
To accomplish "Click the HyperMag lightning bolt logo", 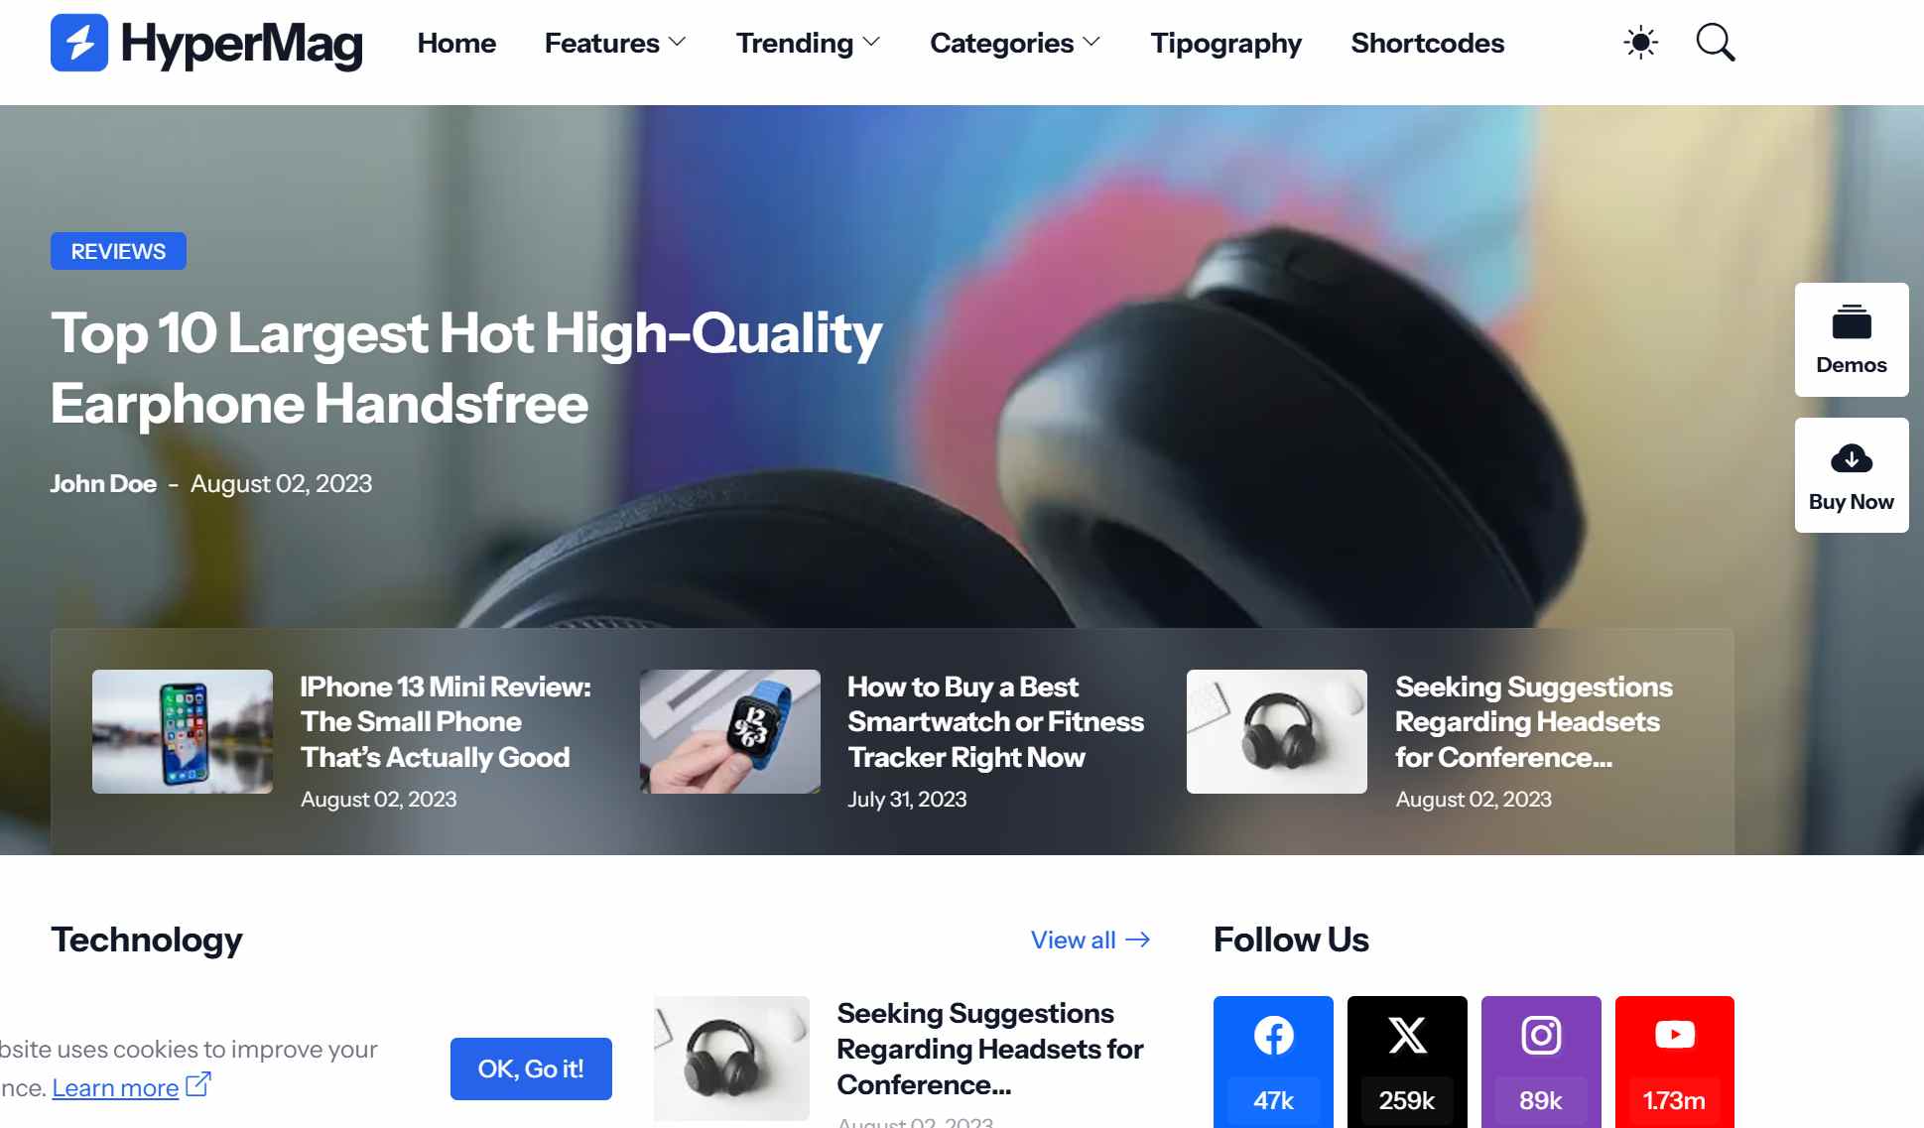I will point(79,43).
